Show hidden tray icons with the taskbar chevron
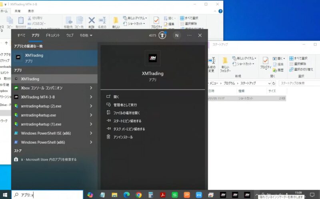The height and width of the screenshot is (199, 320). tap(257, 195)
